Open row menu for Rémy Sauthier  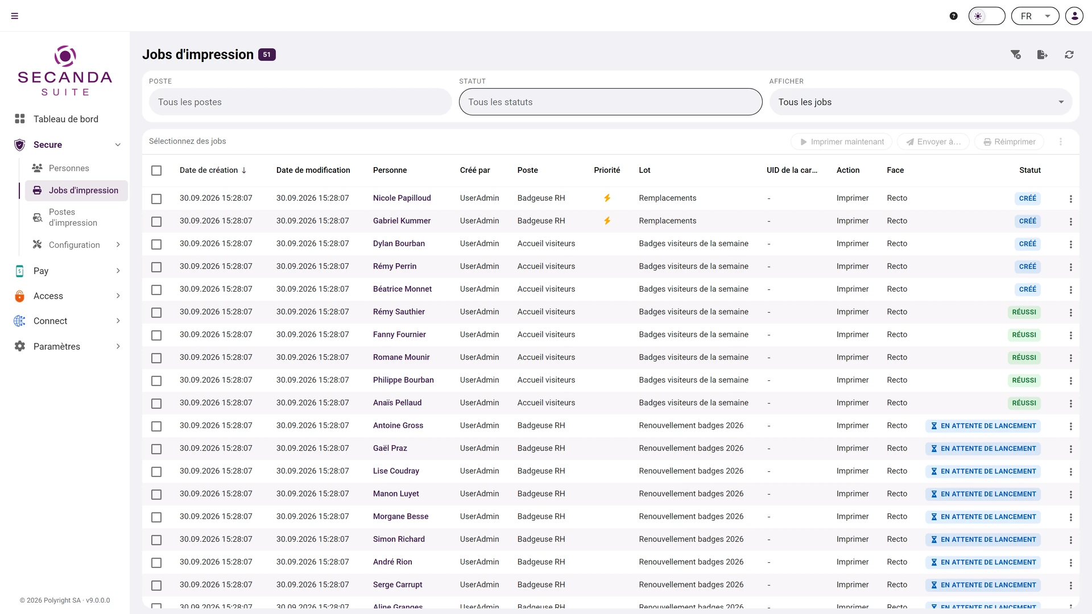1071,313
